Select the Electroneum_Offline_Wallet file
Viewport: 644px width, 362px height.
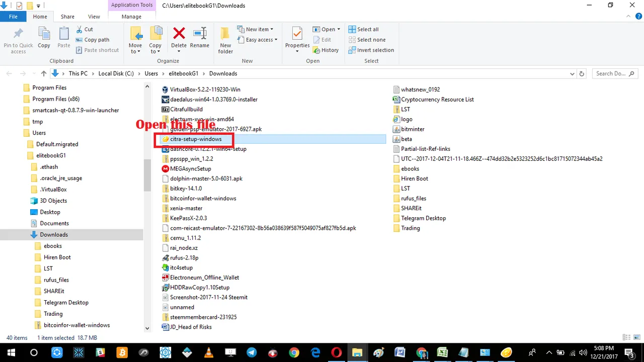point(204,278)
